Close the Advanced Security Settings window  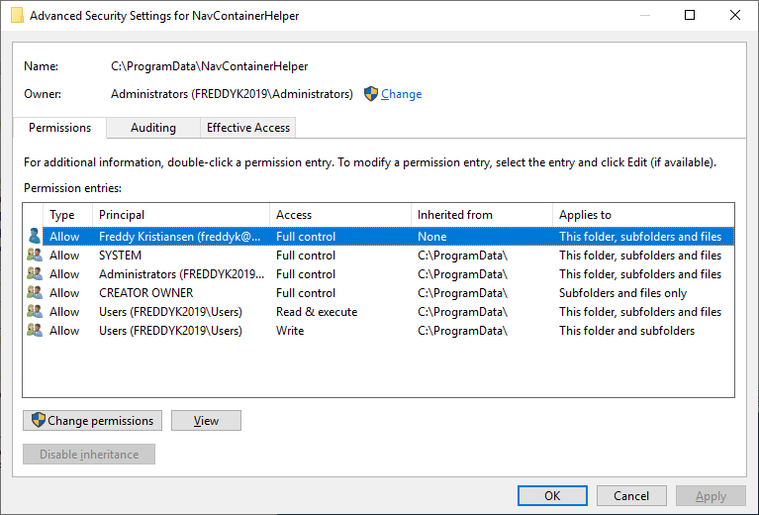[734, 16]
